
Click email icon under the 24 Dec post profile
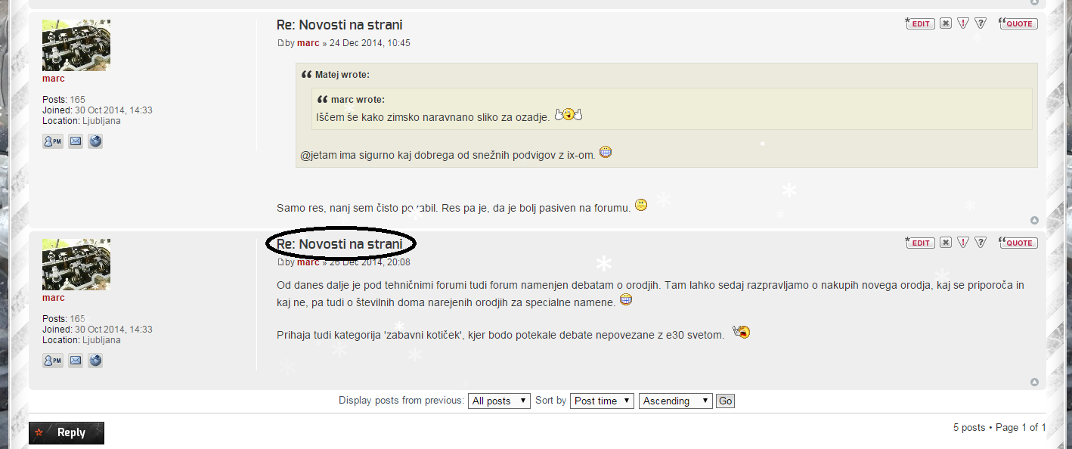pyautogui.click(x=76, y=141)
